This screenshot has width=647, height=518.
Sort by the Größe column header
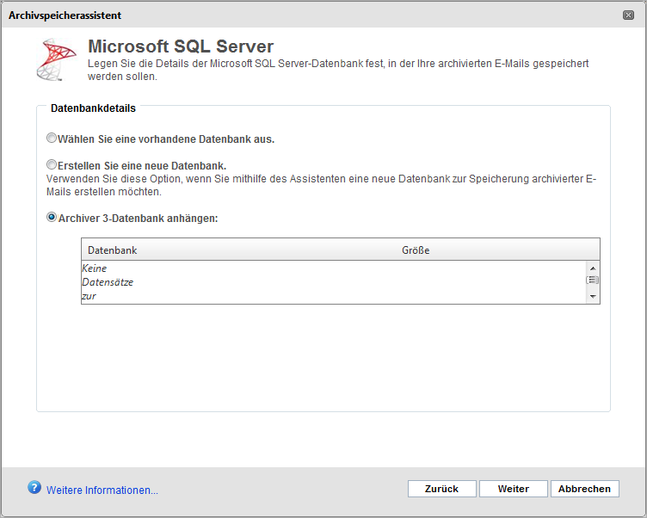[416, 250]
